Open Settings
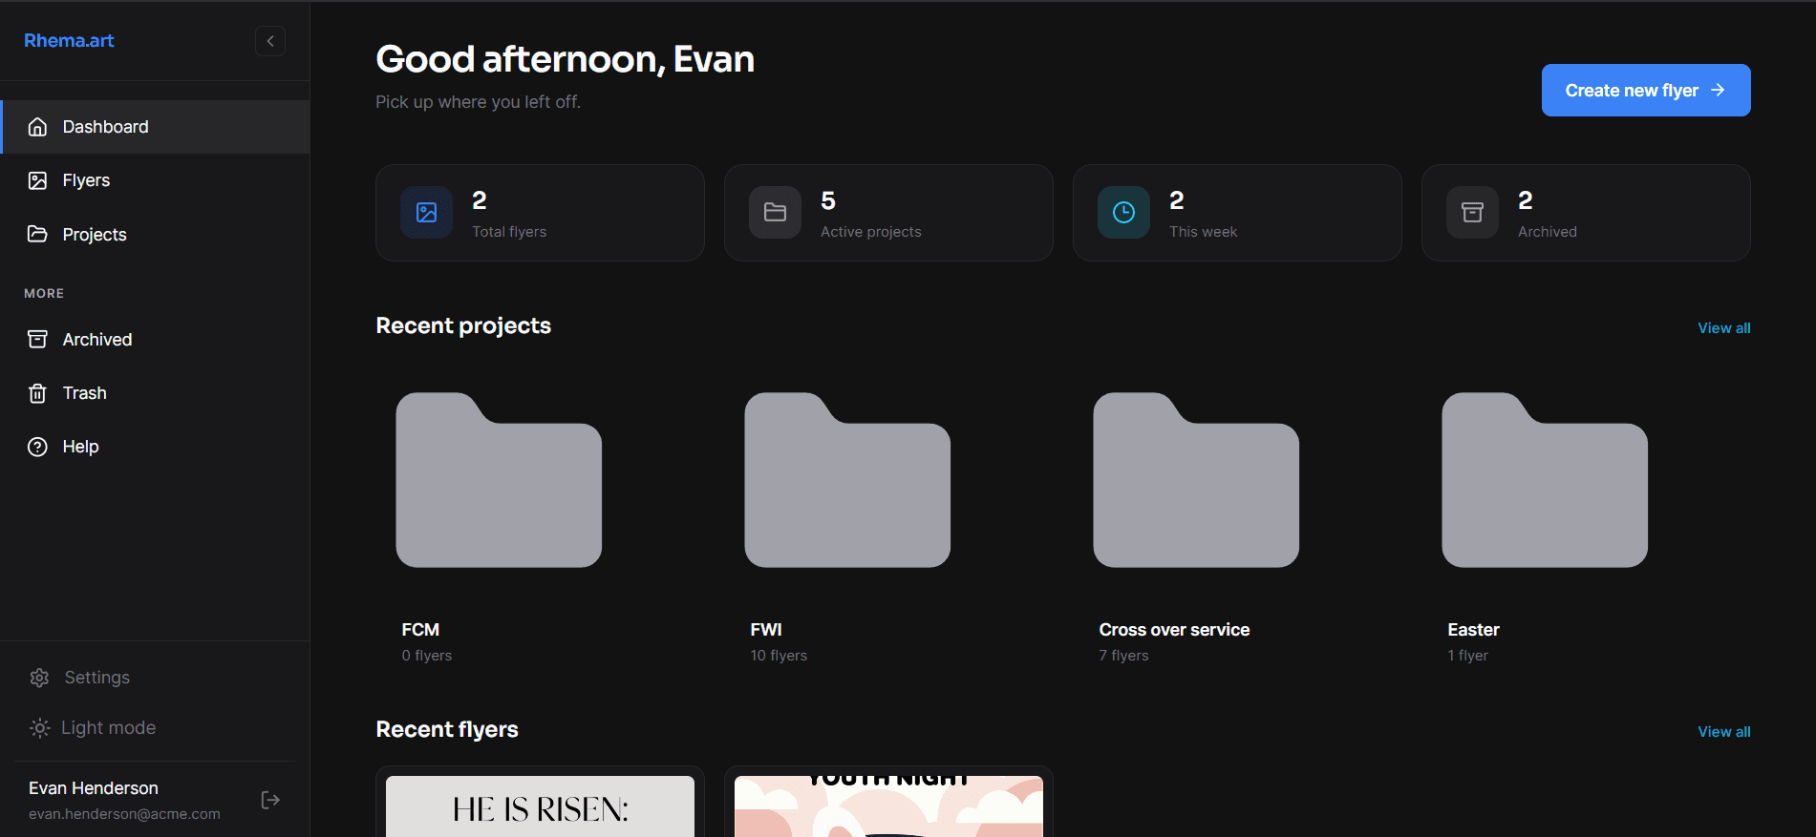The width and height of the screenshot is (1816, 837). point(155,678)
